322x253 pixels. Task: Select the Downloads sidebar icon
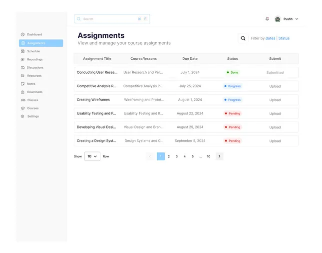click(x=23, y=92)
